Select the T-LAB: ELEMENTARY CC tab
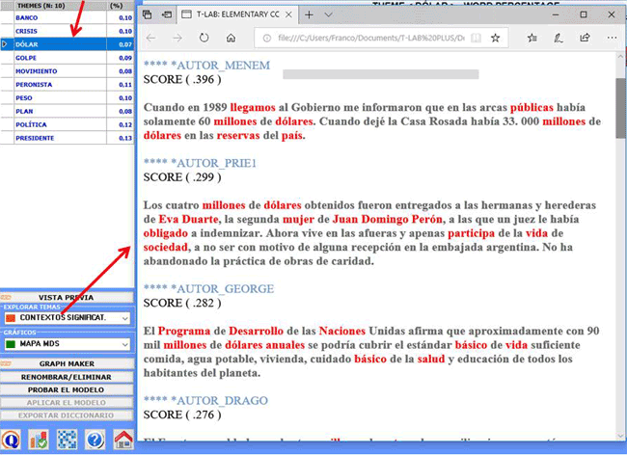The image size is (627, 455). point(236,14)
